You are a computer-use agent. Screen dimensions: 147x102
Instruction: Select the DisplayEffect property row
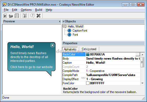(x=101, y=79)
